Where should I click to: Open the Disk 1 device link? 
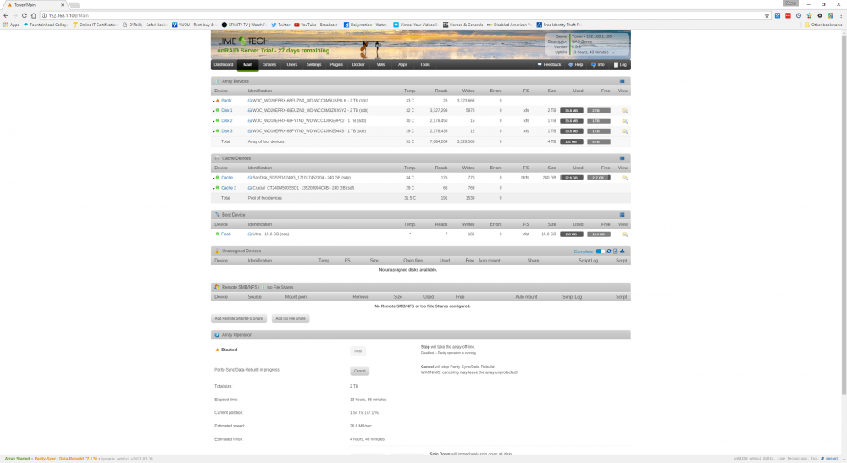[x=226, y=111]
